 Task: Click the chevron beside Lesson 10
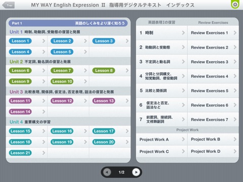(x=86, y=81)
